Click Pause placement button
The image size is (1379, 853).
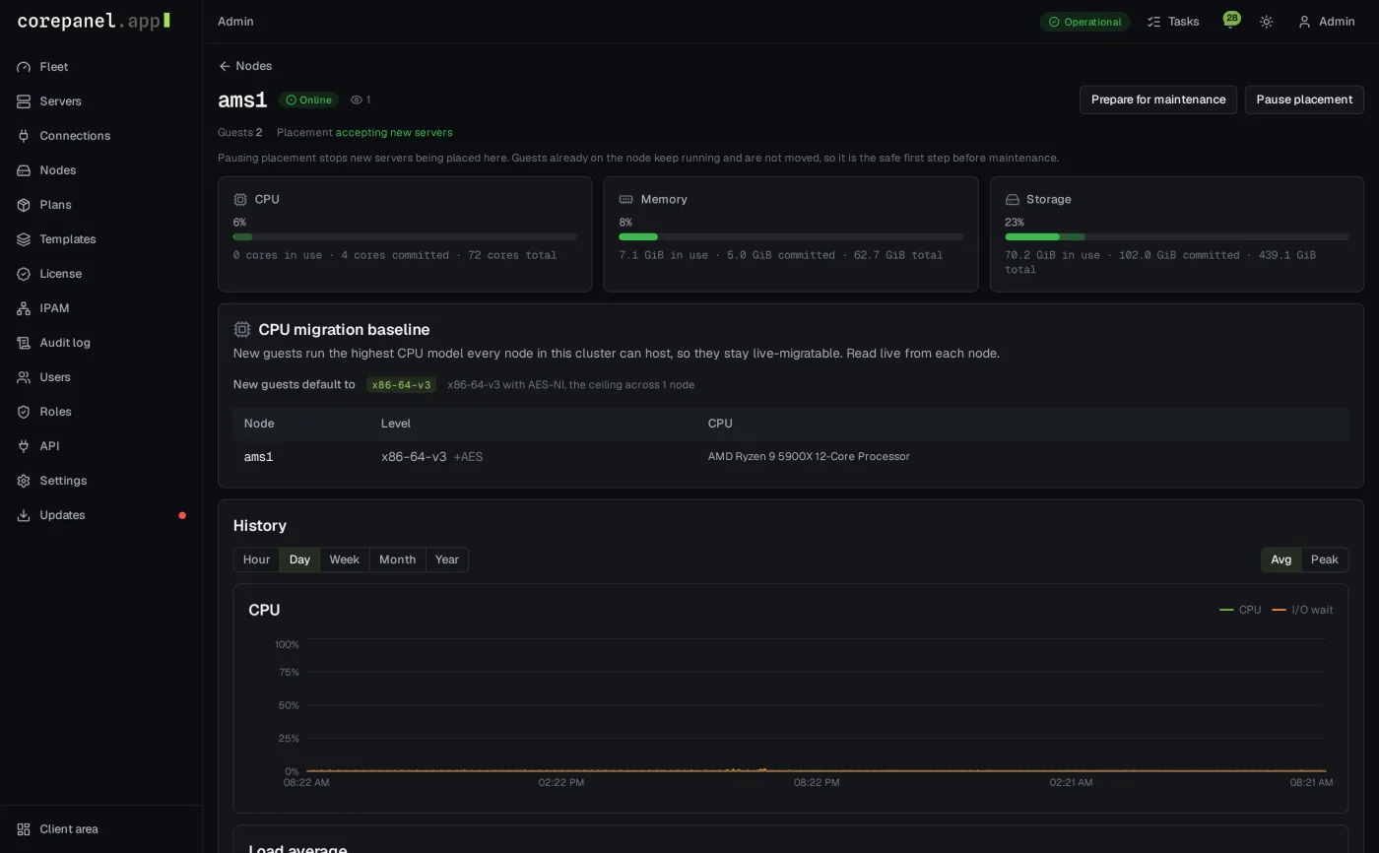[1304, 99]
